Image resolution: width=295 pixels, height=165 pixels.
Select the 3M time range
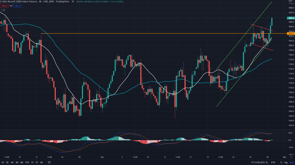pyautogui.click(x=17, y=162)
